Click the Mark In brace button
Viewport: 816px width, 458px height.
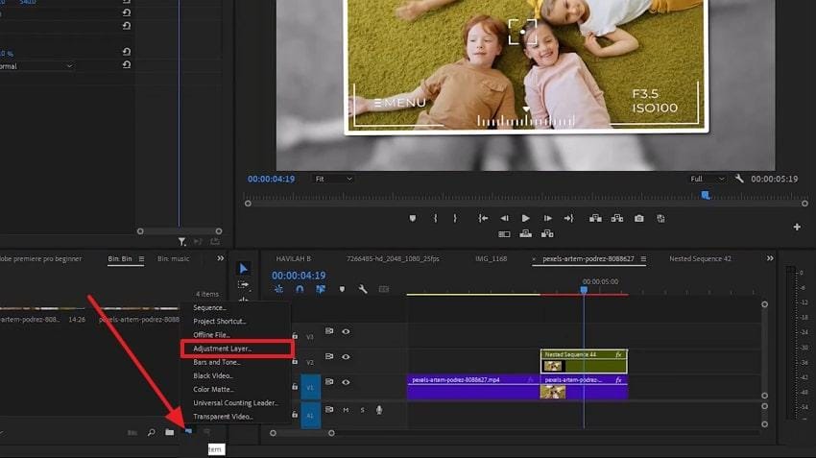tap(436, 219)
